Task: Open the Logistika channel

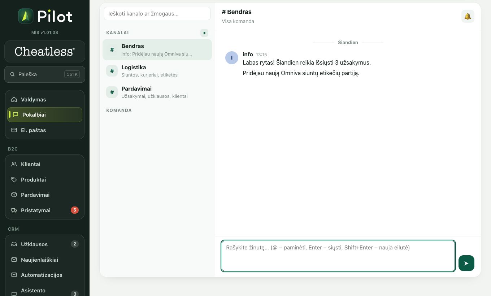Action: pos(157,71)
